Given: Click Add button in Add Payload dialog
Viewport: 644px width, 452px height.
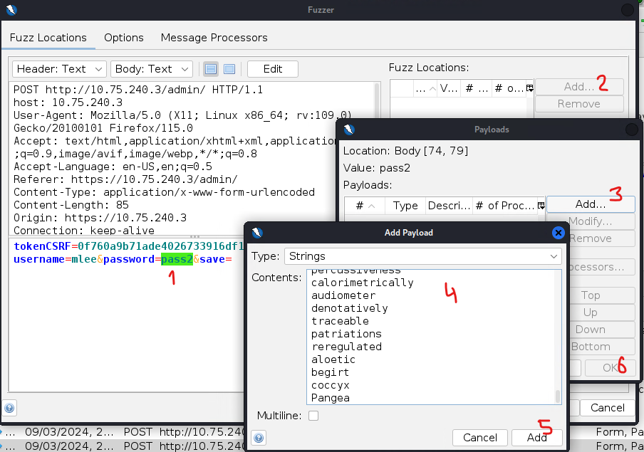Looking at the screenshot, I should pyautogui.click(x=536, y=437).
